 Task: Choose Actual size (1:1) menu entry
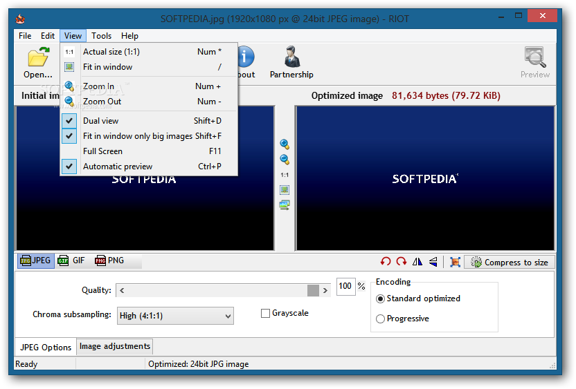tap(149, 52)
